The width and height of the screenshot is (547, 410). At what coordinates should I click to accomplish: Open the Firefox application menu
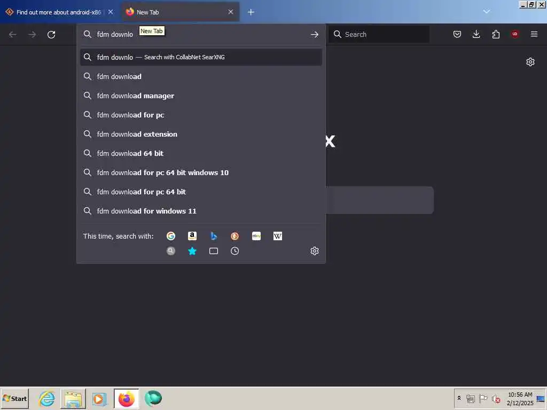[x=534, y=34]
